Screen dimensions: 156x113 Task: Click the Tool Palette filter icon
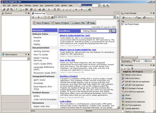[x=132, y=69]
